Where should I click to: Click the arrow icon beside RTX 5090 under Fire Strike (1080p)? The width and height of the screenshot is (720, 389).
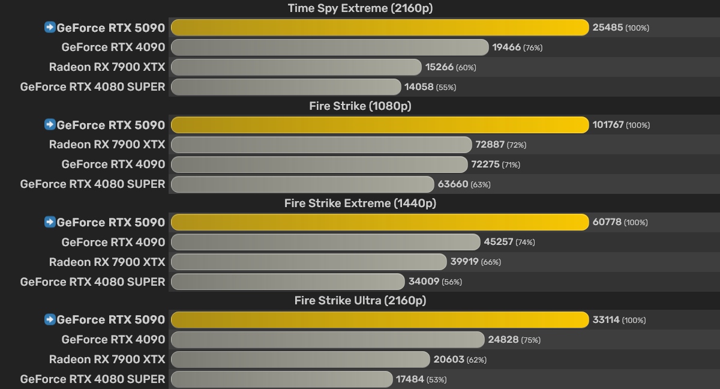tap(50, 124)
